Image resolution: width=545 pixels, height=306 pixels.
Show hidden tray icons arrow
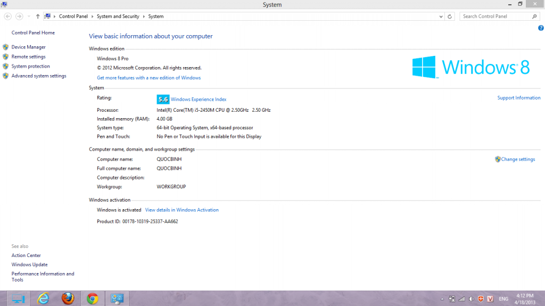click(x=442, y=299)
